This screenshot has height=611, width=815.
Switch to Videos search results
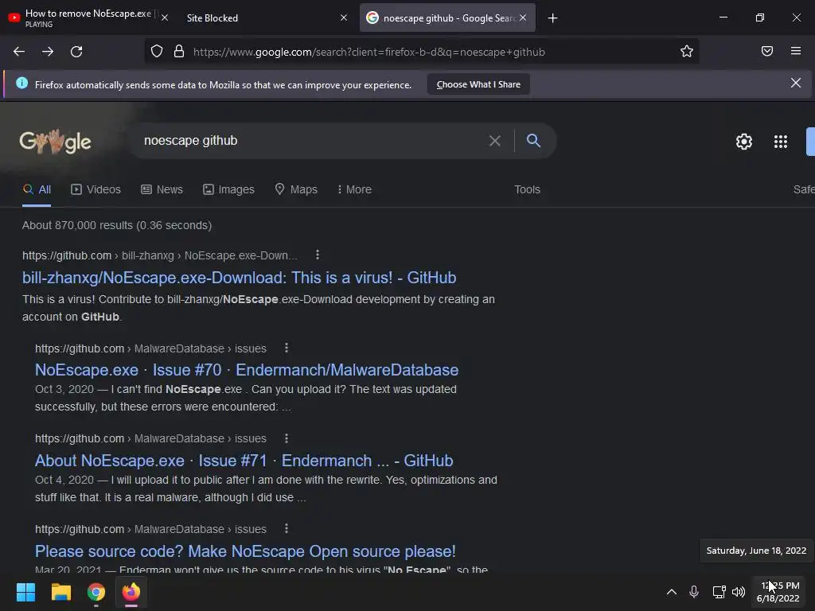coord(96,189)
